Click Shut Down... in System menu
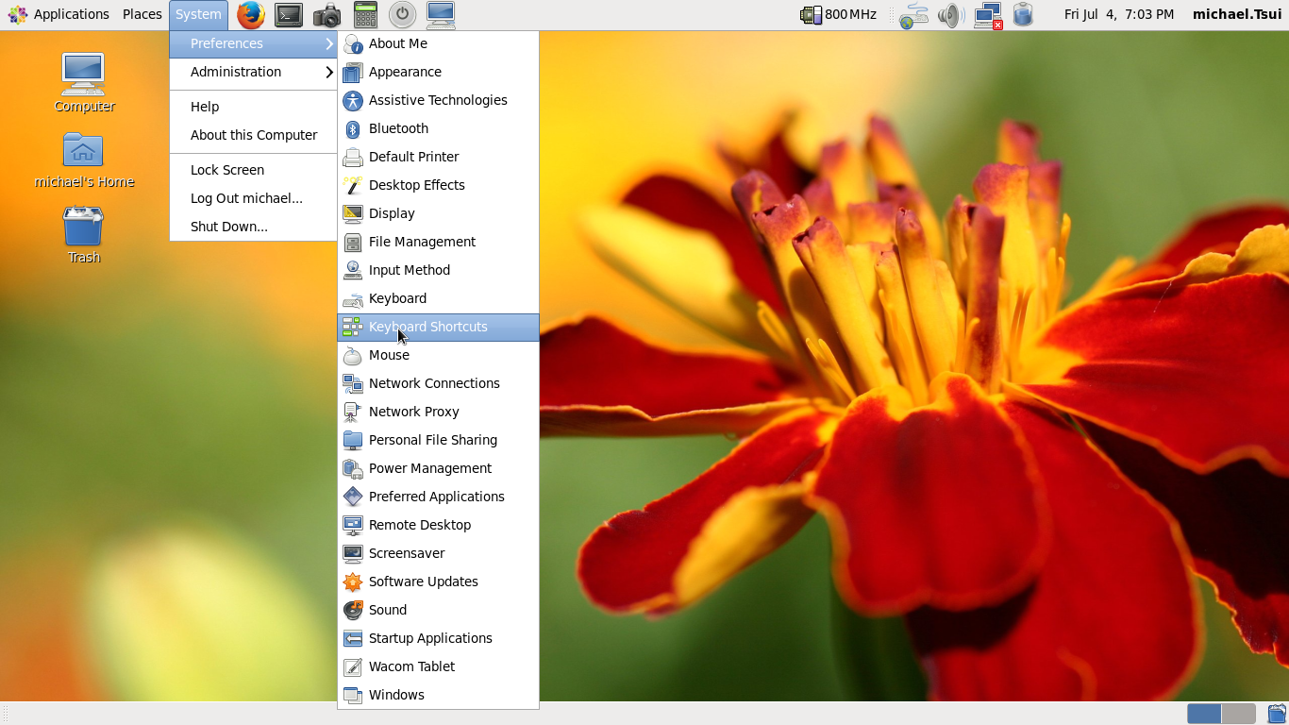The image size is (1289, 725). click(229, 227)
